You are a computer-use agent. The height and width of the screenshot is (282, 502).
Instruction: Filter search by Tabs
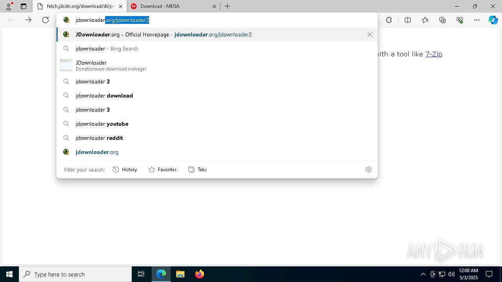197,170
